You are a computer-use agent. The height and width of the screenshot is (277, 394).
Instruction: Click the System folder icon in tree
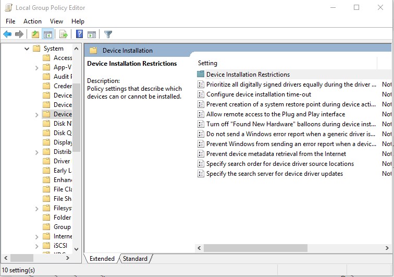click(x=36, y=49)
